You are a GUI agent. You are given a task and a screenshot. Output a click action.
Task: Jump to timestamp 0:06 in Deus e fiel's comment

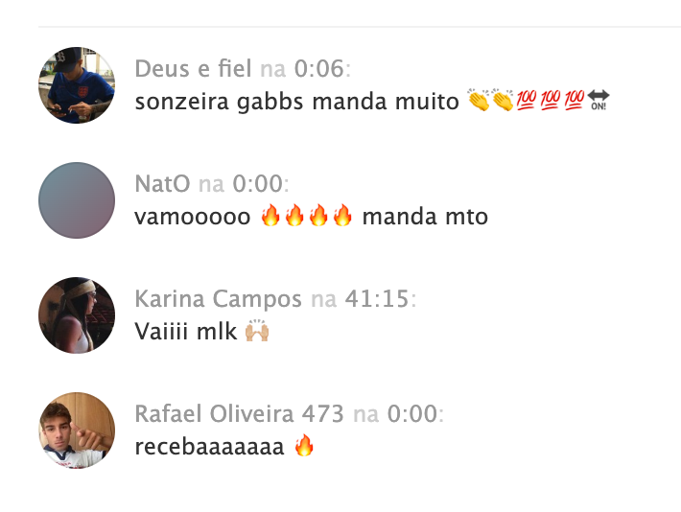[319, 69]
